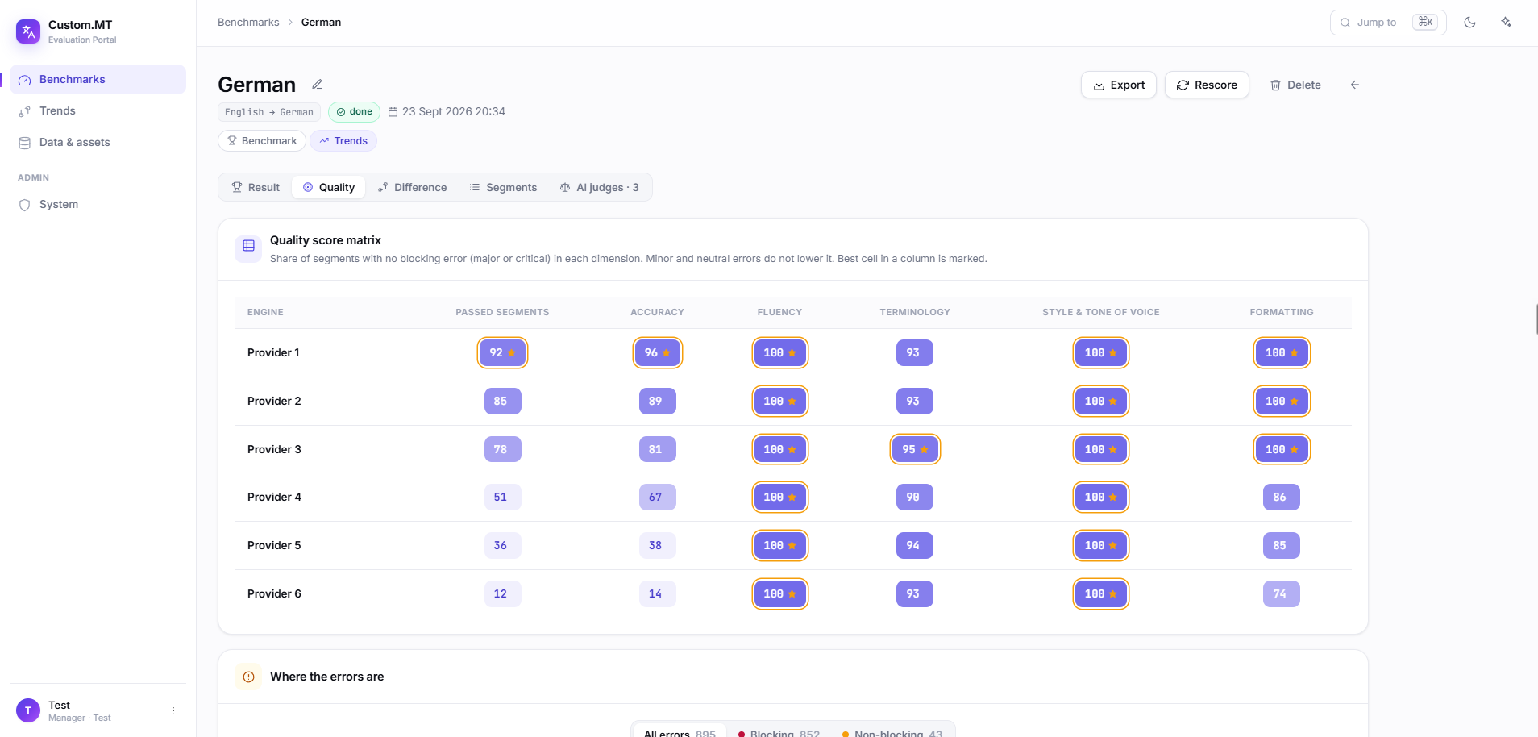1538x737 pixels.
Task: Open the Segments tab
Action: [503, 187]
